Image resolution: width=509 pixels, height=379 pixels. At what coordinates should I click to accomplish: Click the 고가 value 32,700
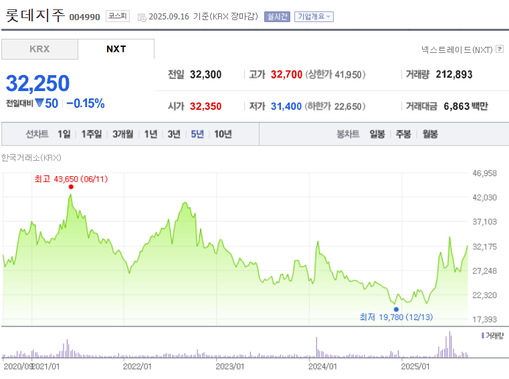[287, 74]
